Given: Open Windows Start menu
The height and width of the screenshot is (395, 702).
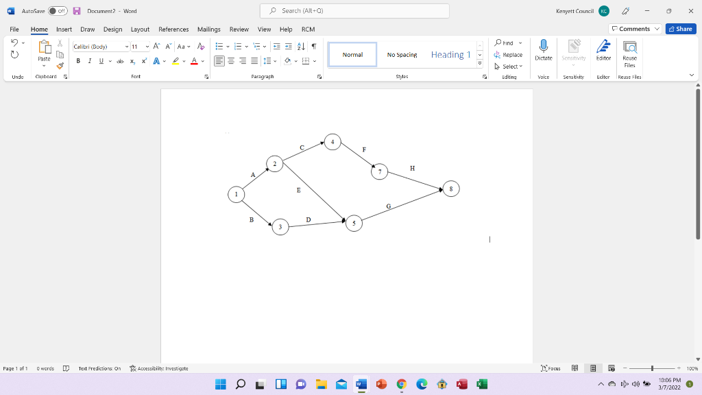Looking at the screenshot, I should [x=221, y=384].
